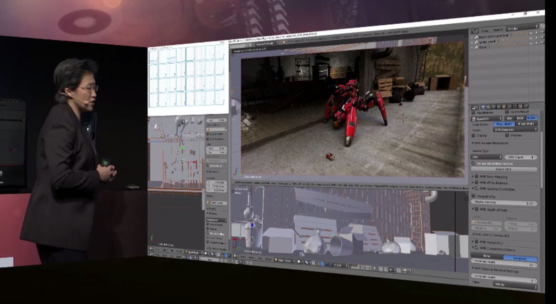Open the Constraints properties tab icon
The height and width of the screenshot is (304, 556).
(x=509, y=107)
